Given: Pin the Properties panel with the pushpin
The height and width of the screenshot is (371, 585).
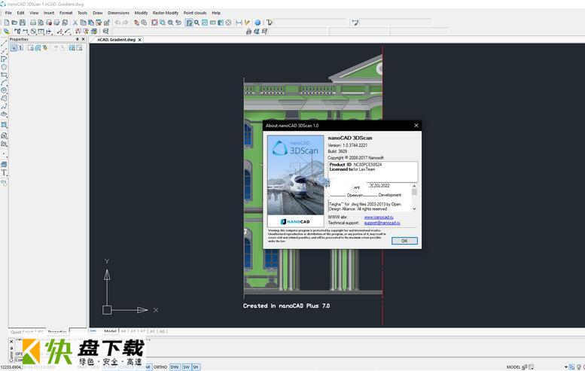Looking at the screenshot, I should 78,39.
